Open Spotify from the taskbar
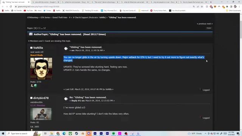The height and width of the screenshot is (136, 242). click(x=113, y=133)
